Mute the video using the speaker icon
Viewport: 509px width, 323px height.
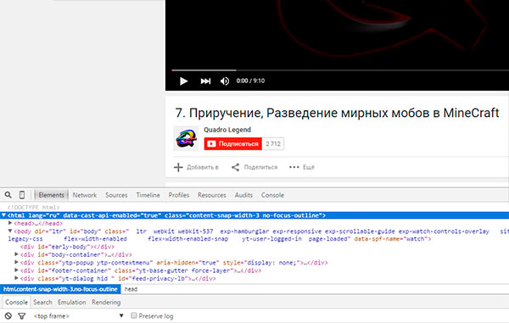tap(225, 81)
